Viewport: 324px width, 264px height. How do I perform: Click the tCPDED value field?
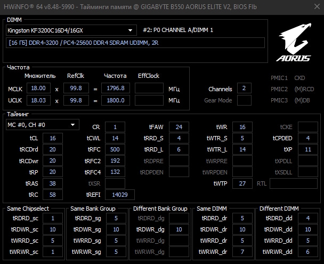pos(308,138)
